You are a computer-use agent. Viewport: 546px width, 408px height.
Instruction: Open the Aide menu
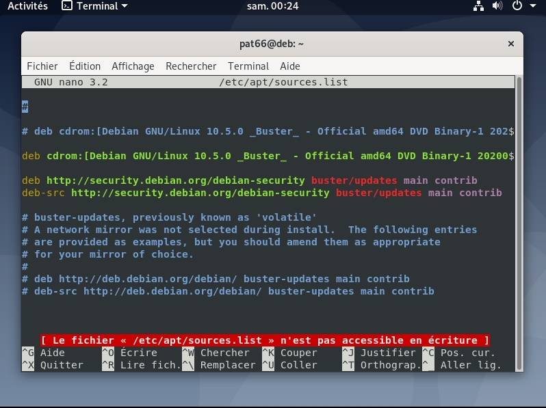coord(289,66)
